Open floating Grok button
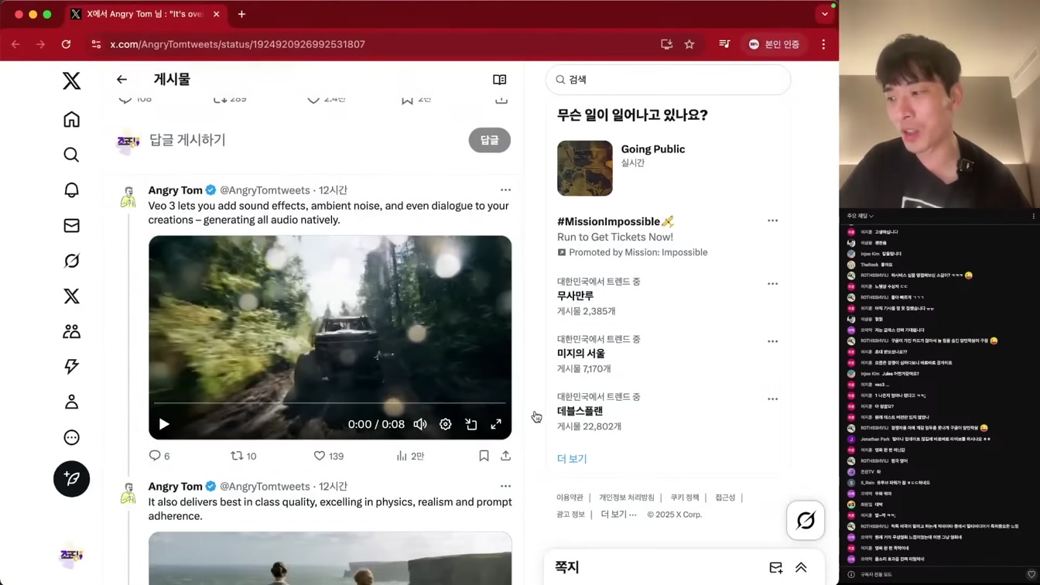This screenshot has width=1040, height=585. [806, 521]
